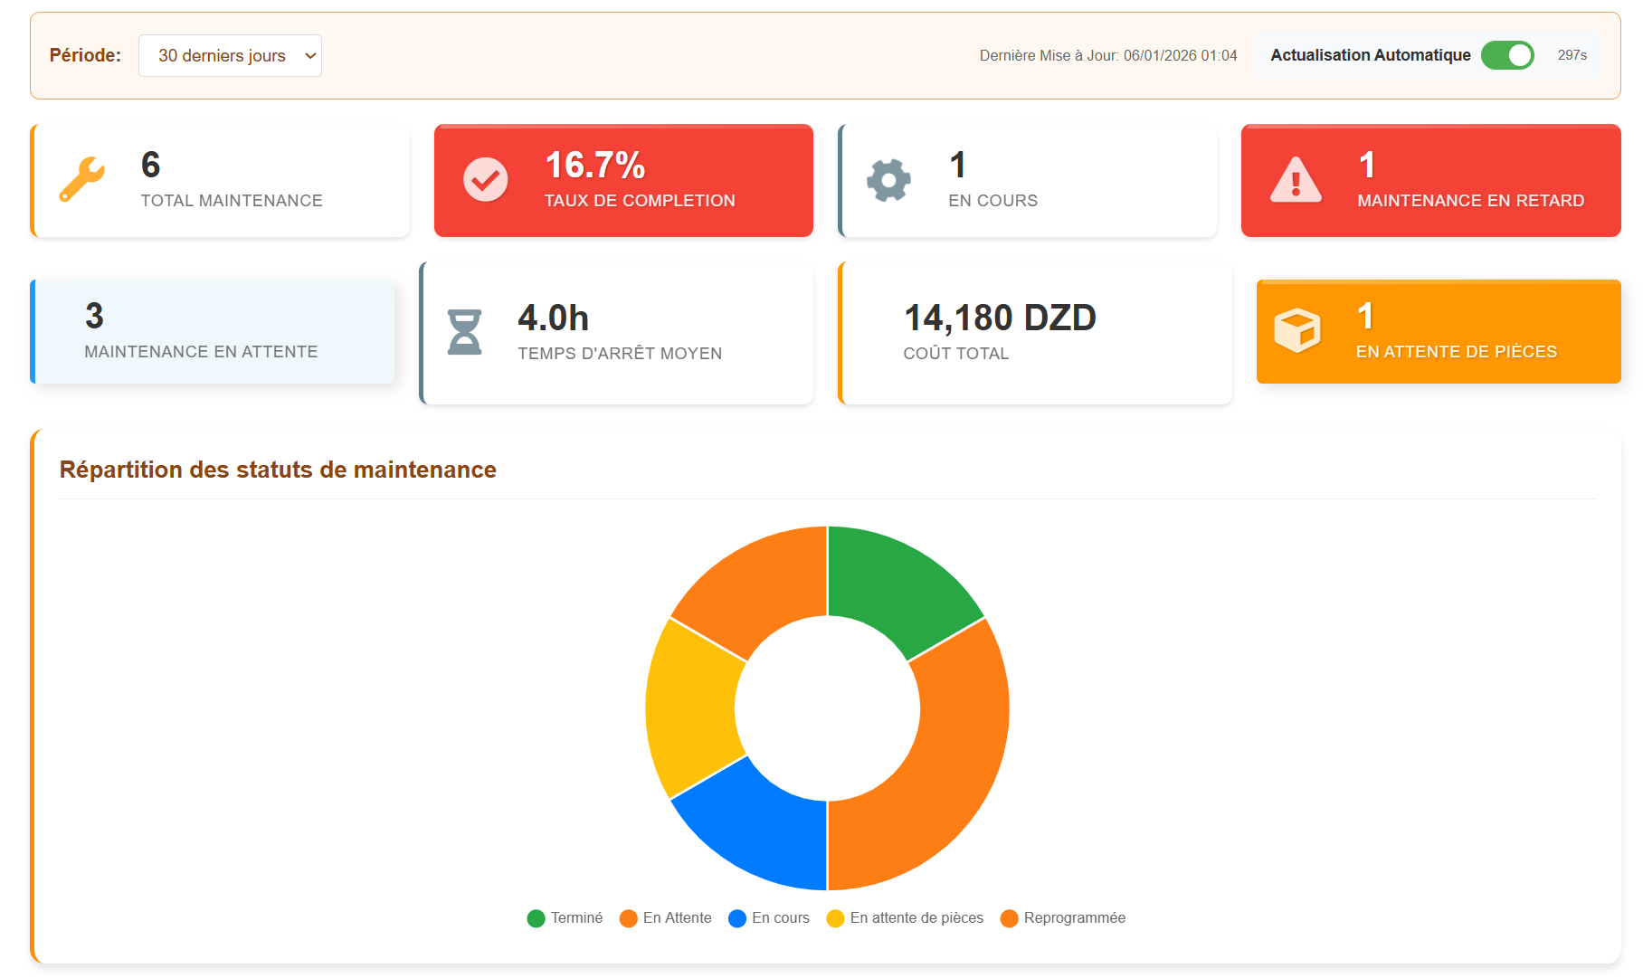Toggle the En cours legend entry
This screenshot has width=1643, height=978.
pos(780,918)
